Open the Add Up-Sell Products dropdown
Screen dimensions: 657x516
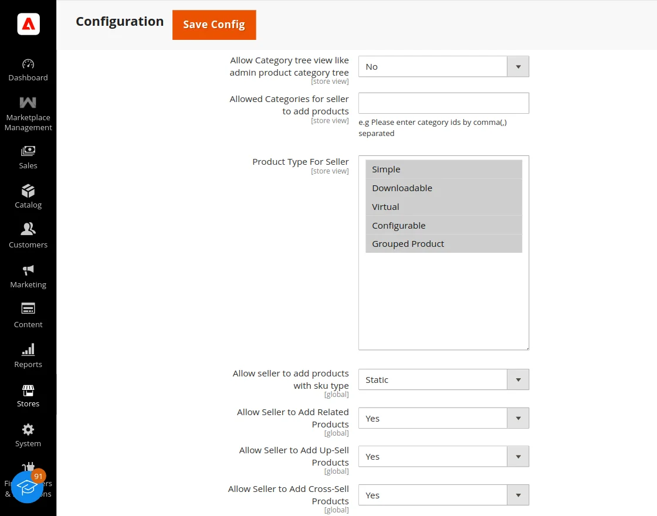click(443, 457)
